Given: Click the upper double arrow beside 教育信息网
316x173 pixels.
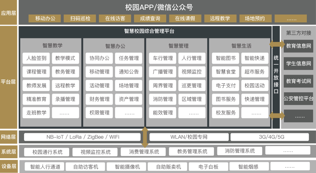Looking at the screenshot, I should [x=277, y=44].
